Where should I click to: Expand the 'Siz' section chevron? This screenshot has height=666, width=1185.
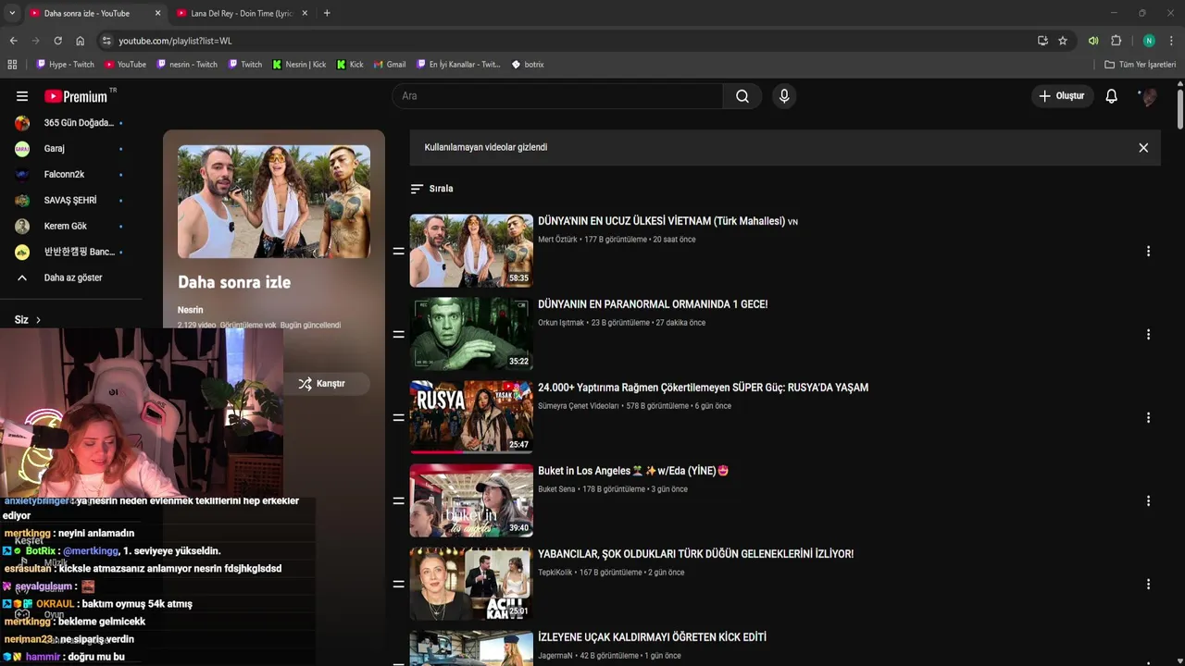point(38,320)
